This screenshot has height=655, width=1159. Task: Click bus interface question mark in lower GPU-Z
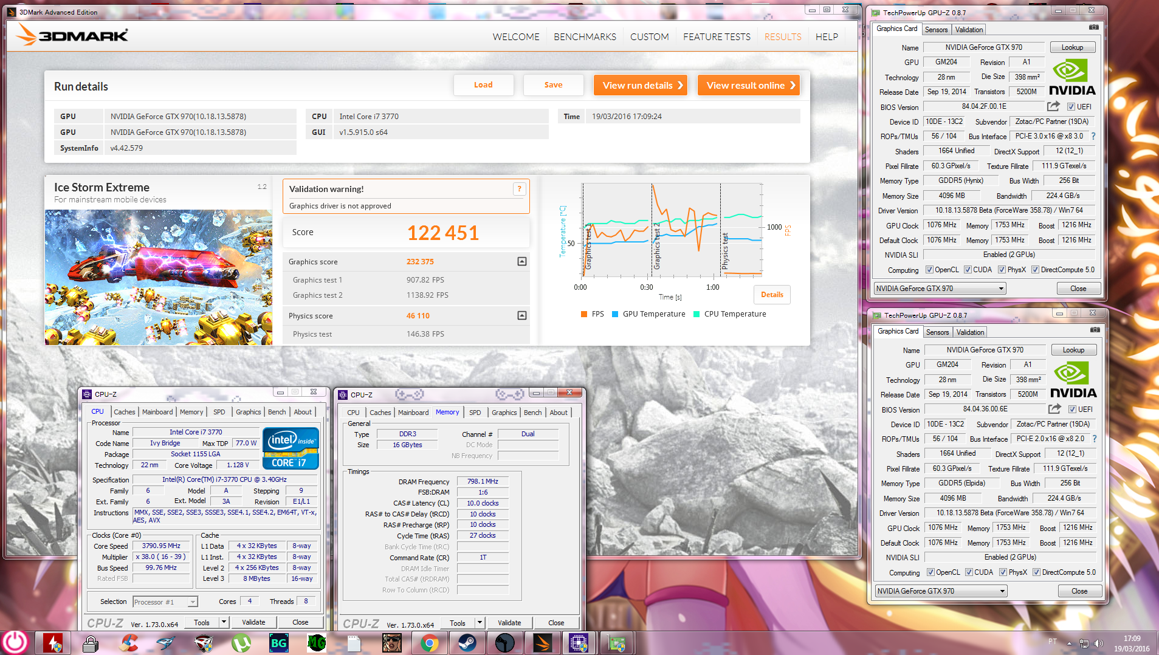point(1095,439)
